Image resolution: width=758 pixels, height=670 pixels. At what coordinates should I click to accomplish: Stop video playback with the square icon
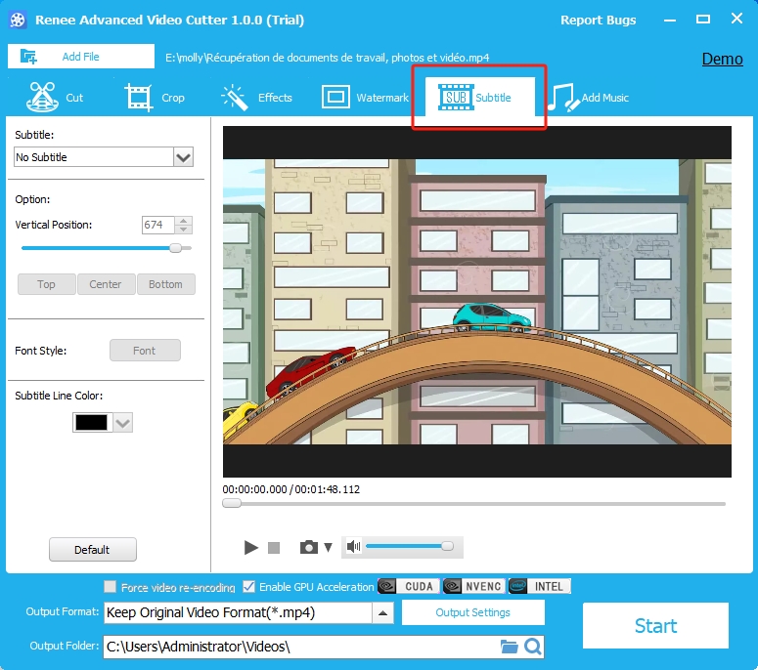point(274,548)
